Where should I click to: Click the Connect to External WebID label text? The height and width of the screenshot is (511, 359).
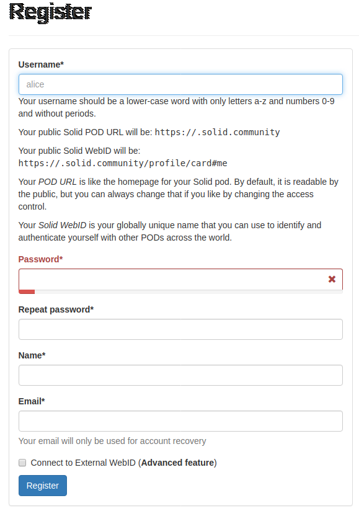123,463
